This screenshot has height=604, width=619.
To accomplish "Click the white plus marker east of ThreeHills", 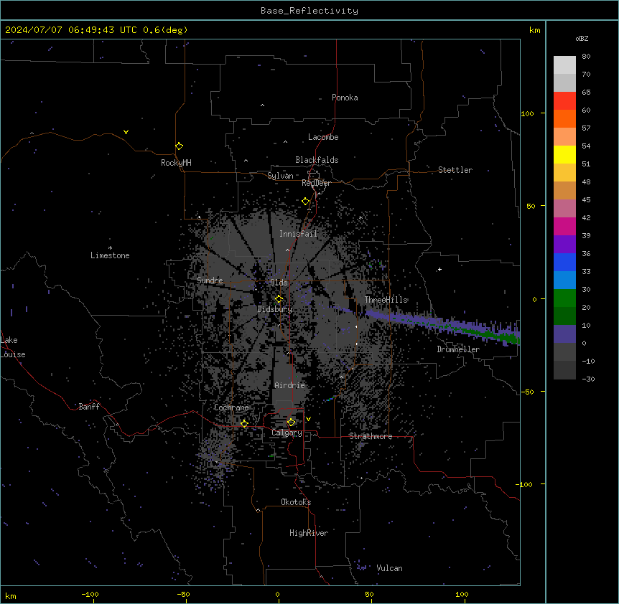I will coord(439,269).
